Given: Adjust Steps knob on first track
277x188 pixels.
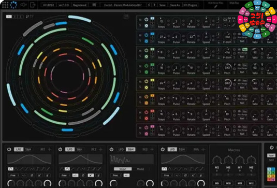Looking at the screenshot, I should pos(161,21).
